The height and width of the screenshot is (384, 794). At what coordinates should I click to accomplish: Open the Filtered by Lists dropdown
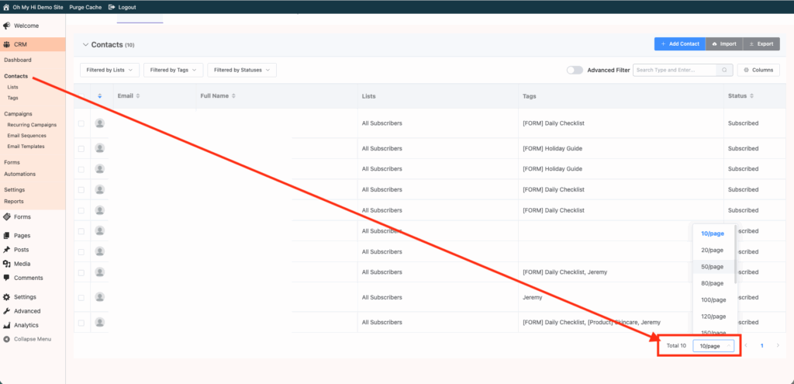[x=109, y=70]
